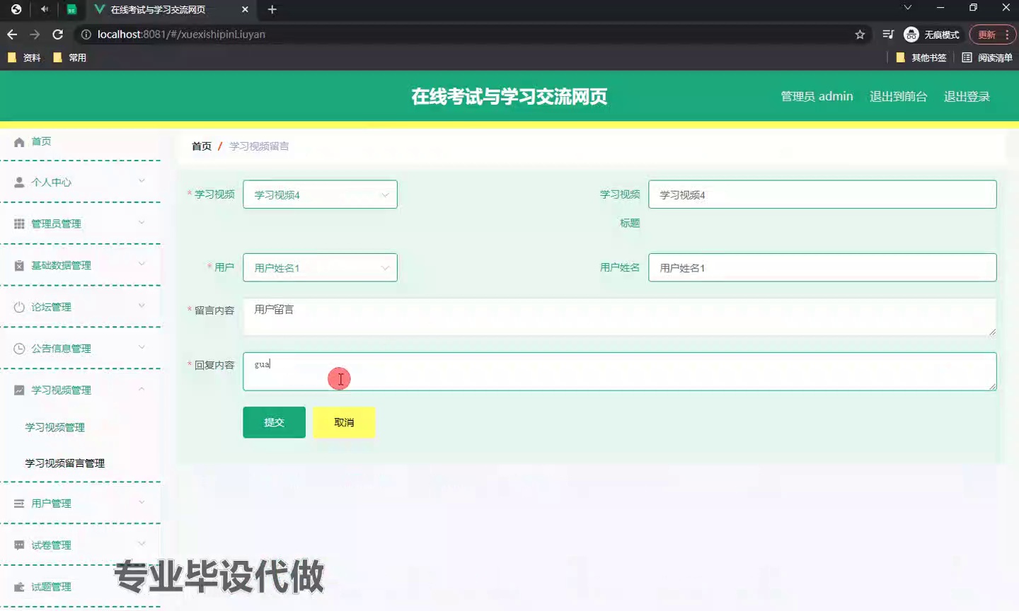Click the browser address bar URL
1019x611 pixels.
coord(181,34)
